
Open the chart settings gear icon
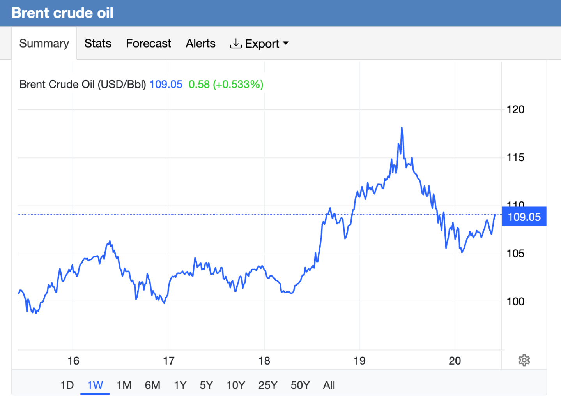[524, 360]
